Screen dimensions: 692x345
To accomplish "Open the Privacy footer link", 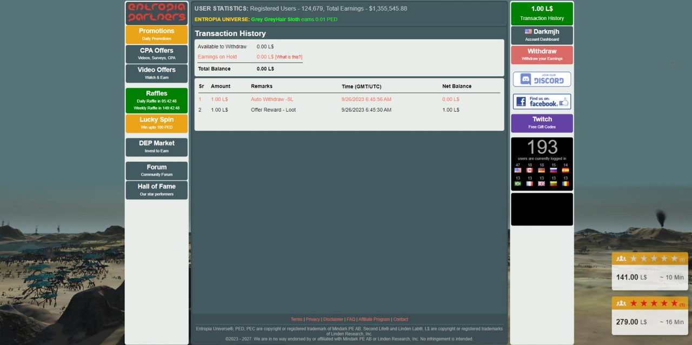I will [313, 319].
